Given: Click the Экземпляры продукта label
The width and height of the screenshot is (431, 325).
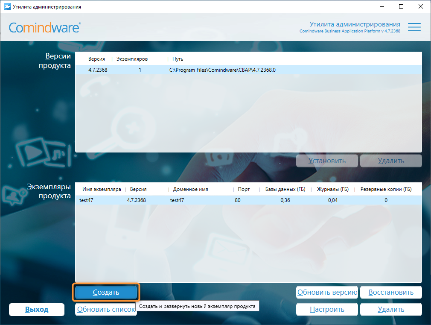Looking at the screenshot, I should click(x=49, y=191).
